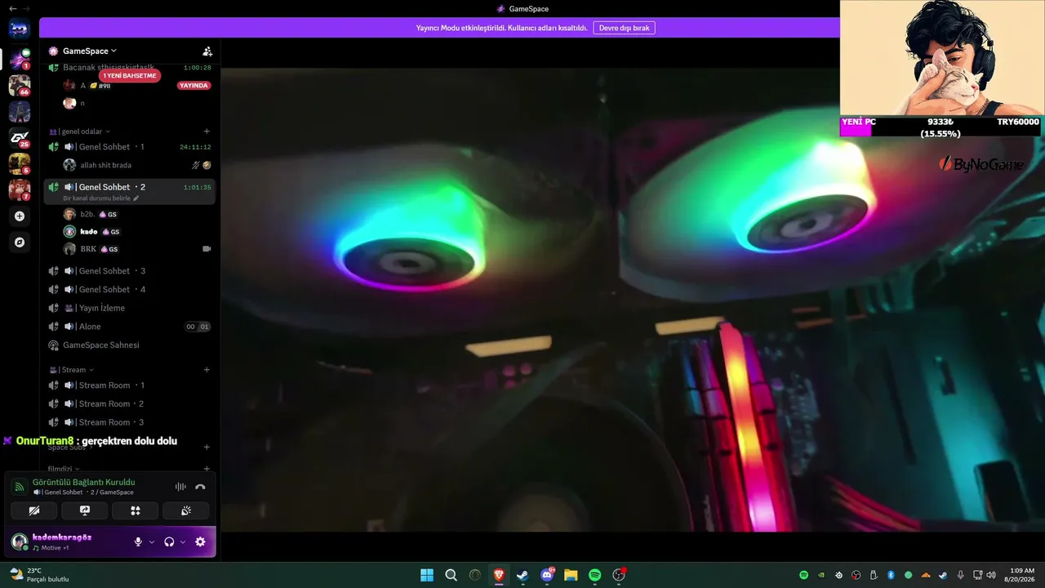Open Discord direct messages home icon

pos(20,29)
